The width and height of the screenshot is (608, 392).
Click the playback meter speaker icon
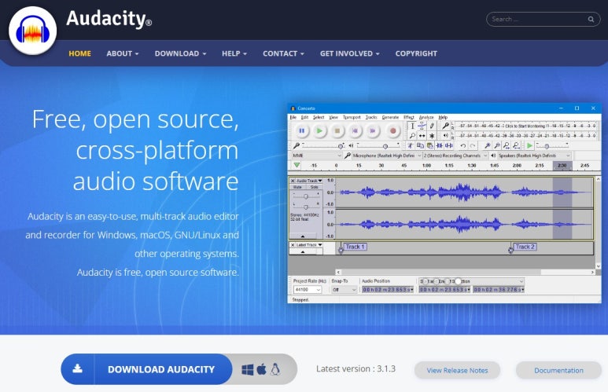pyautogui.click(x=445, y=136)
